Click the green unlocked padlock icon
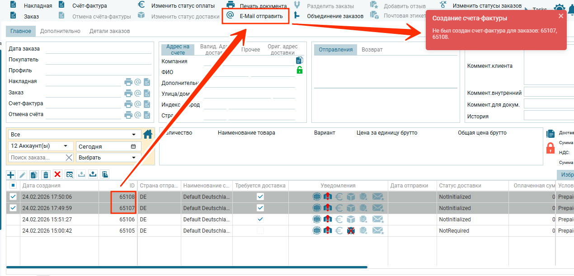This screenshot has width=574, height=276. click(x=299, y=70)
